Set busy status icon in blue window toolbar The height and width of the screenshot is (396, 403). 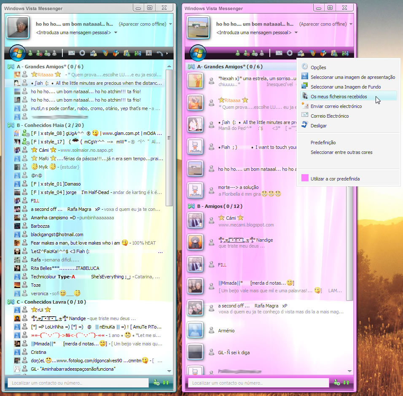click(39, 53)
